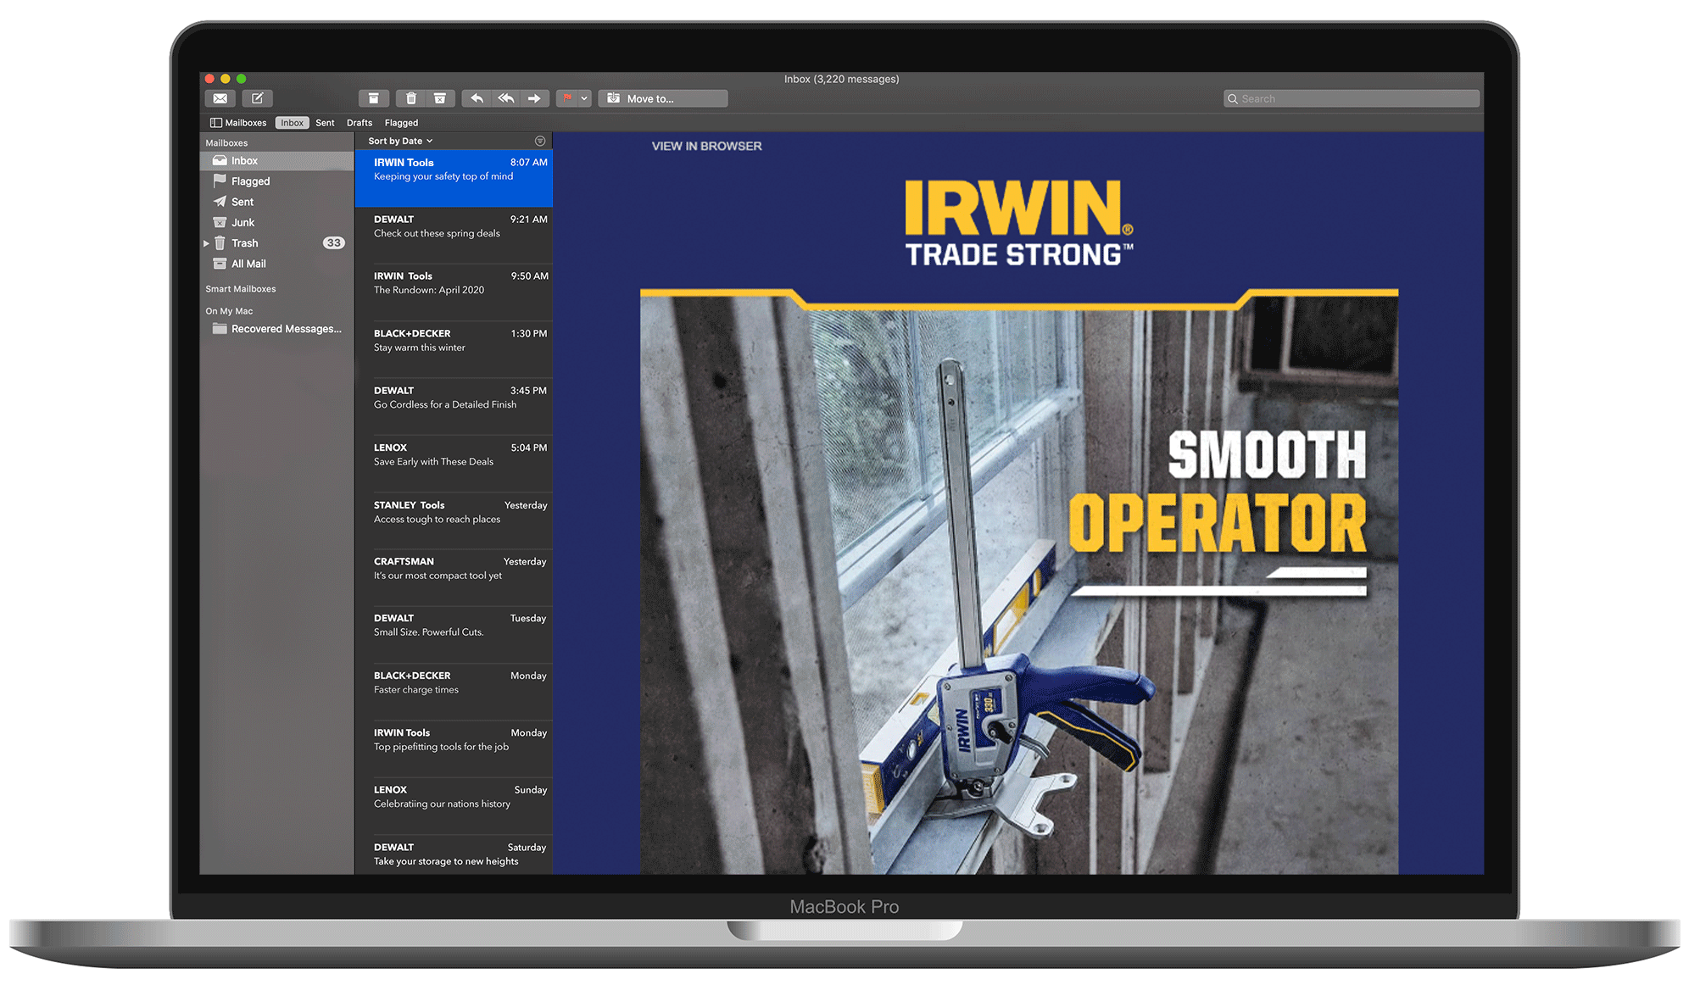Open Junk mailbox in sidebar
This screenshot has height=996, width=1689.
click(x=276, y=222)
